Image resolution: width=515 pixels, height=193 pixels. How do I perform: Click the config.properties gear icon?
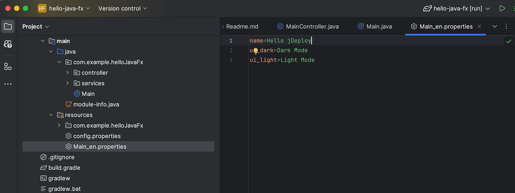coord(69,136)
